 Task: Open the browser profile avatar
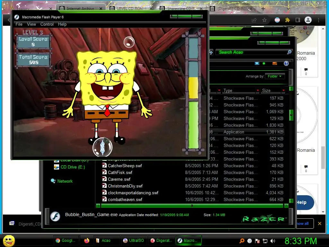click(308, 20)
